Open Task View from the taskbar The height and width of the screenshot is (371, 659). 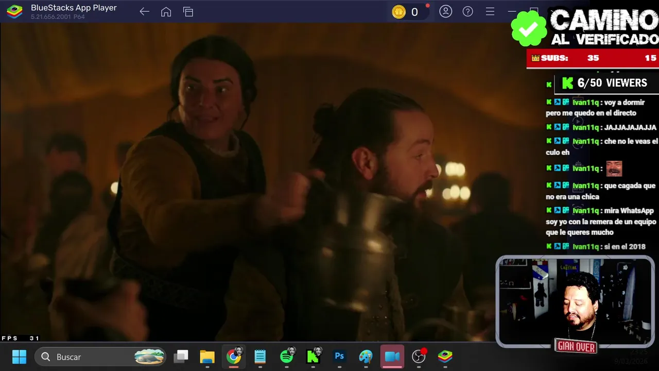click(181, 356)
